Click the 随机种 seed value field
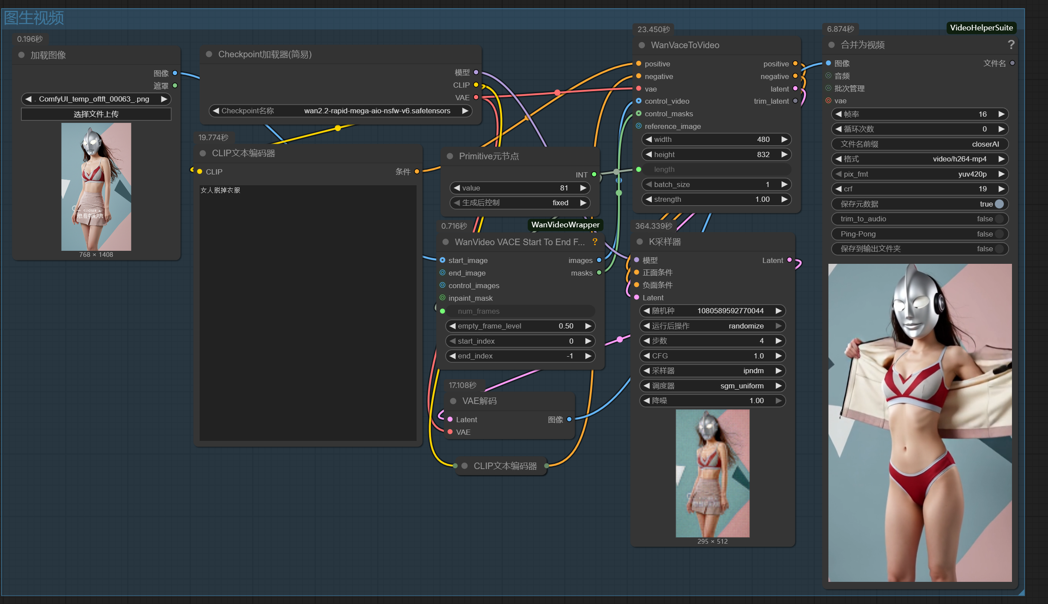The height and width of the screenshot is (604, 1048). (x=712, y=311)
